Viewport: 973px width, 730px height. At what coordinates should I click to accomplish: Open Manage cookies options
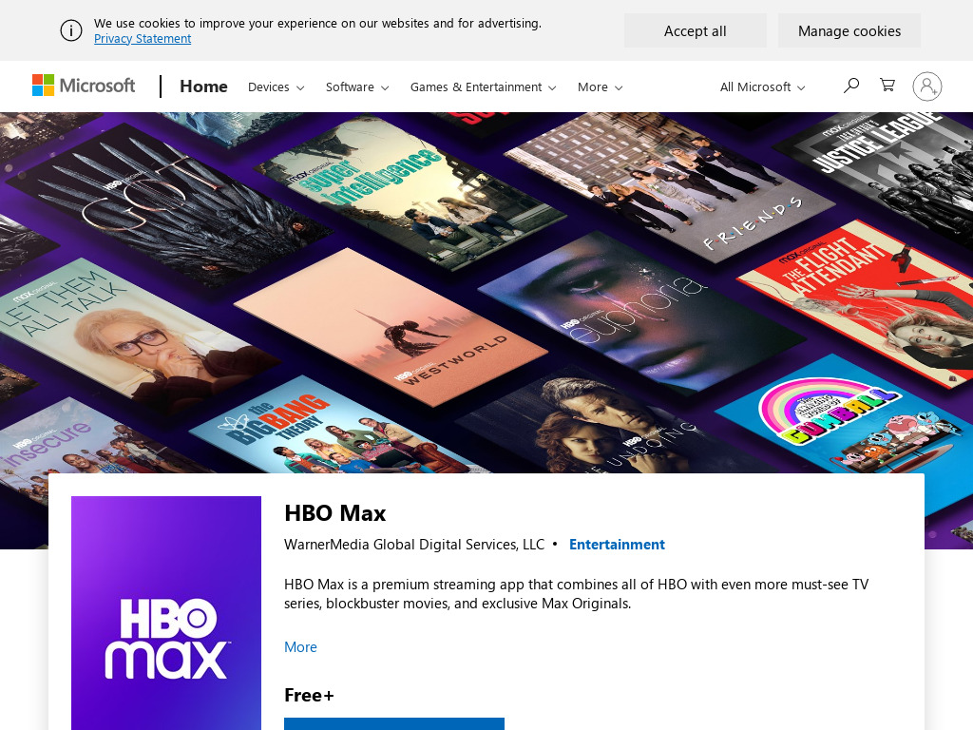click(849, 31)
